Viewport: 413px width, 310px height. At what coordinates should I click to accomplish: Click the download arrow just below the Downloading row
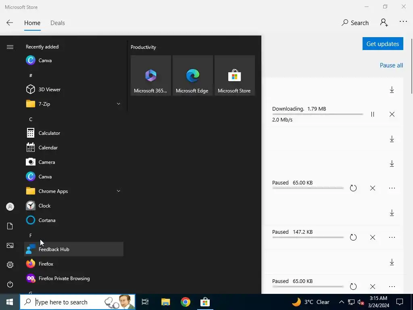392,139
